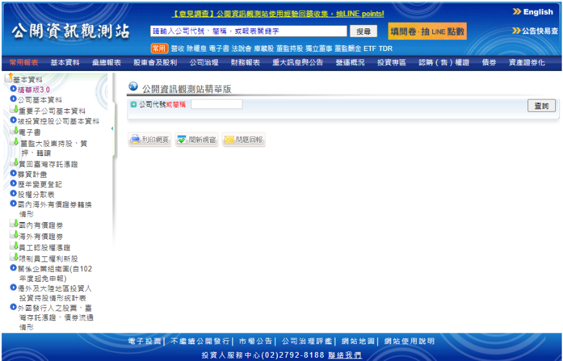Image resolution: width=563 pixels, height=361 pixels.
Task: Click the ETF quick link
Action: tap(370, 48)
